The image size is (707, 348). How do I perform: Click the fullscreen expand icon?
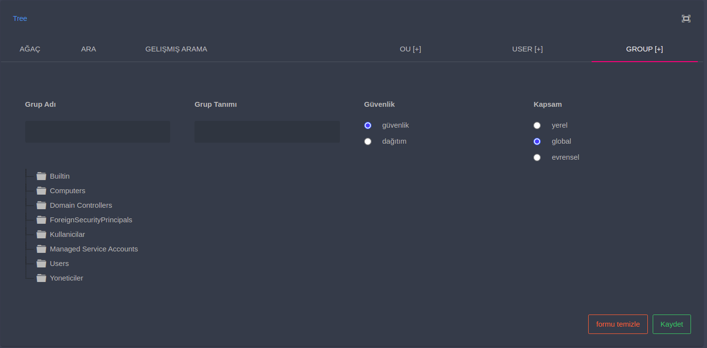(686, 18)
